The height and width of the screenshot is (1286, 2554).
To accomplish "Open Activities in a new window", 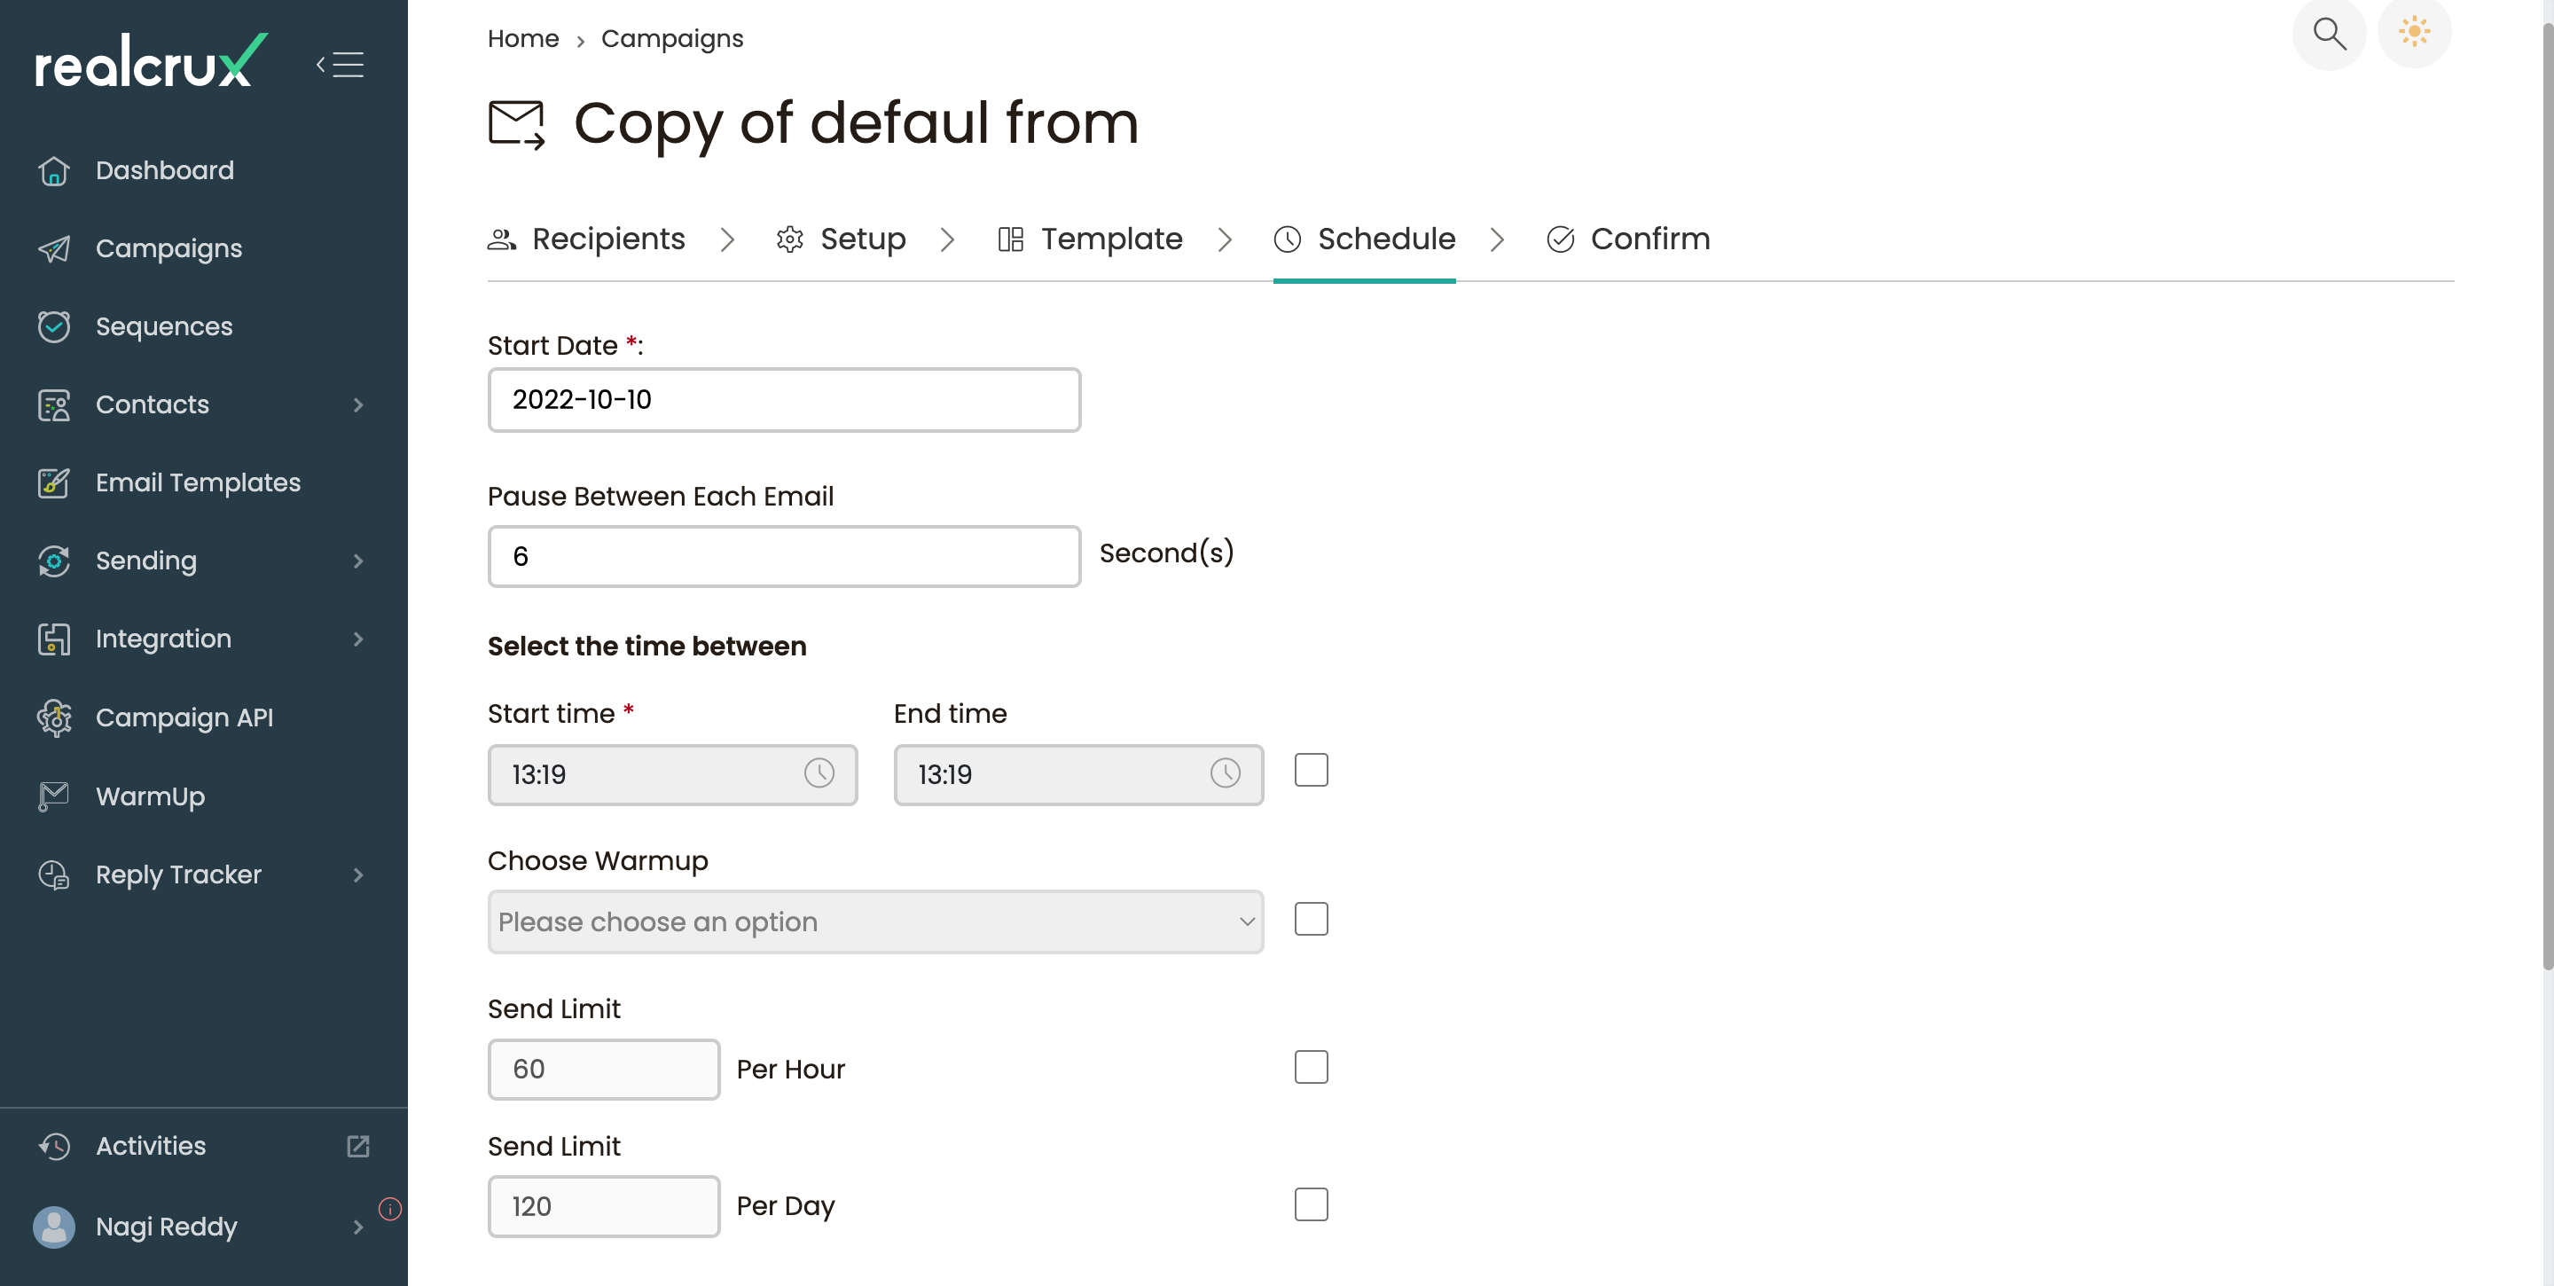I will click(358, 1146).
